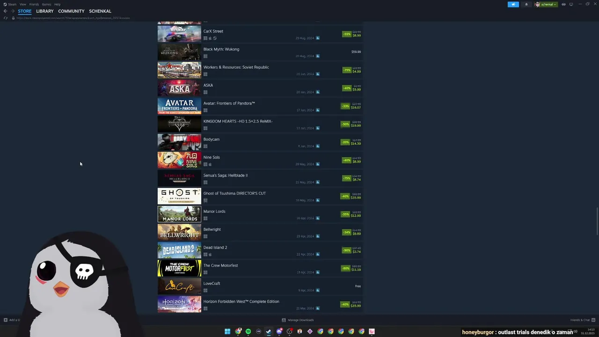
Task: Click the Free price label for LoveCraft
Action: 358,286
